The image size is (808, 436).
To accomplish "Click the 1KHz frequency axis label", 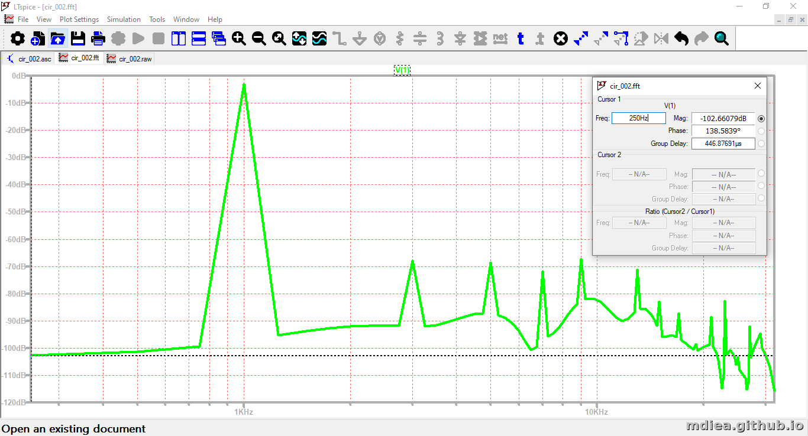I will [244, 412].
